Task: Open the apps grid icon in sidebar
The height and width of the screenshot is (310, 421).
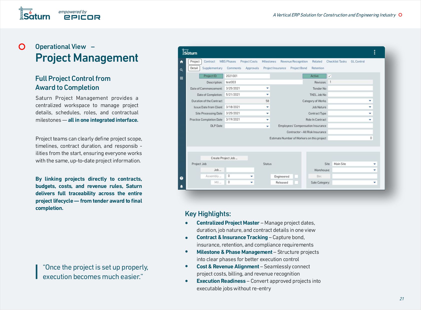Action: (181, 78)
